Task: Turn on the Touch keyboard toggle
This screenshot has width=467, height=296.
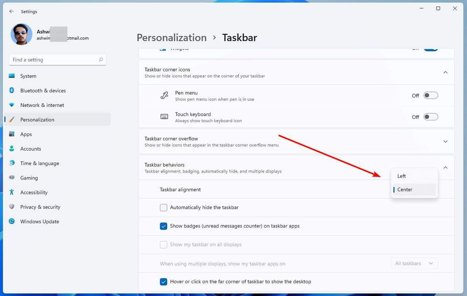Action: (431, 117)
